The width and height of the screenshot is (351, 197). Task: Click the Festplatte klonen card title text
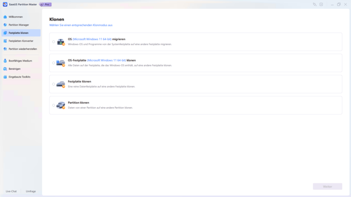(80, 82)
